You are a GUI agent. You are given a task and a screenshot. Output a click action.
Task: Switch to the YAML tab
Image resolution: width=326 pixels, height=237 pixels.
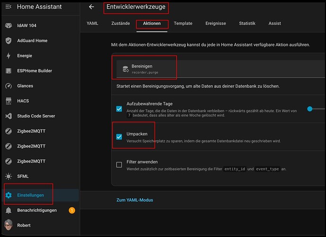(92, 24)
